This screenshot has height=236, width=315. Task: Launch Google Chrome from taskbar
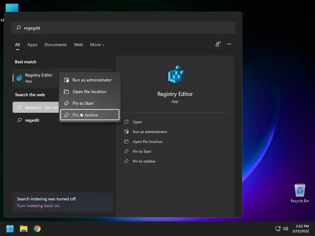[x=37, y=229]
